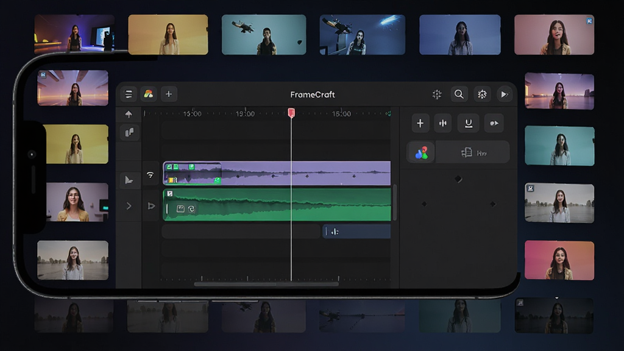Image resolution: width=624 pixels, height=351 pixels.
Task: Click the badge icon on pink thumbnail
Action: click(589, 21)
